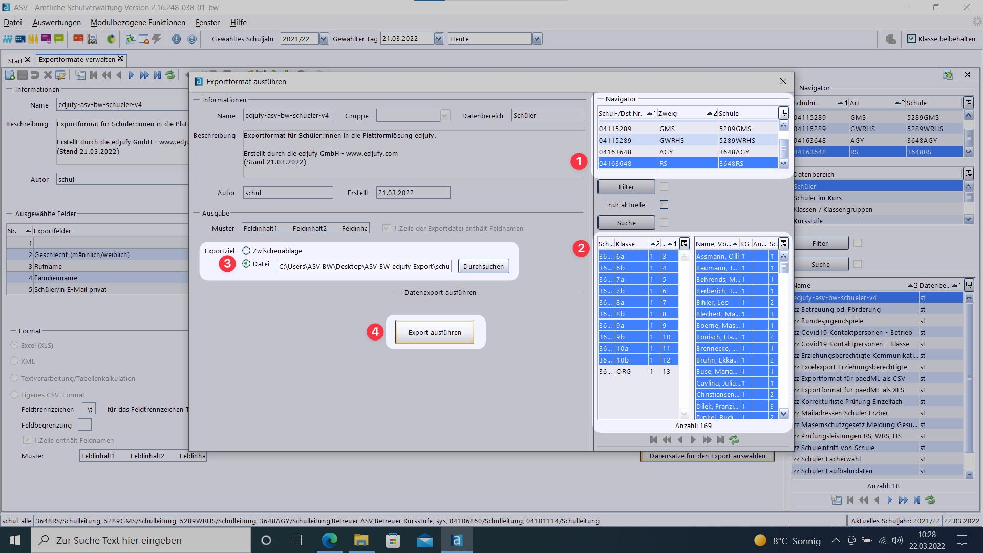Image resolution: width=983 pixels, height=553 pixels.
Task: Toggle 'Klasse beibehalten' checkbox
Action: tap(911, 39)
